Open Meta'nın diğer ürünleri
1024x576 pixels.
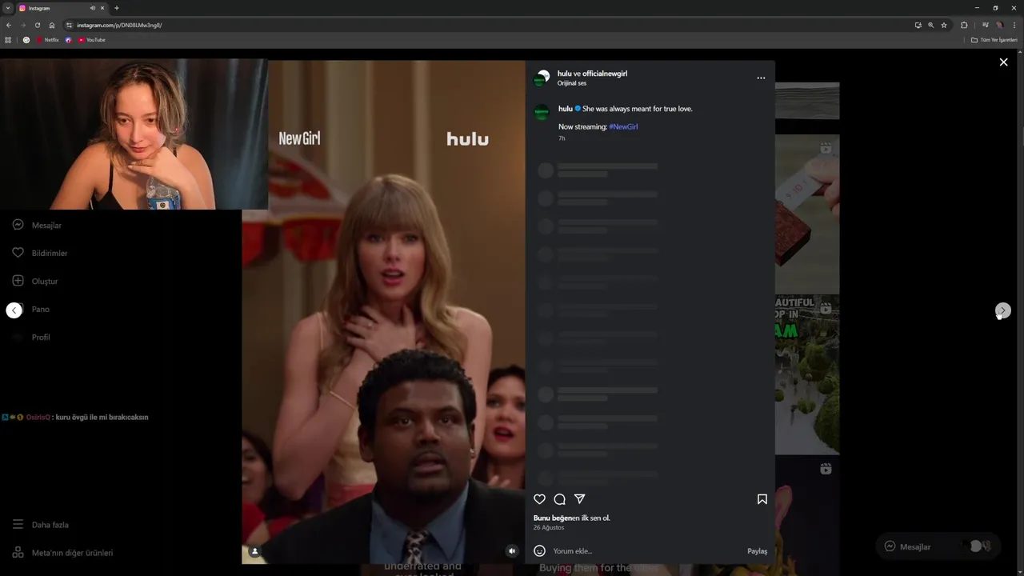click(x=62, y=553)
